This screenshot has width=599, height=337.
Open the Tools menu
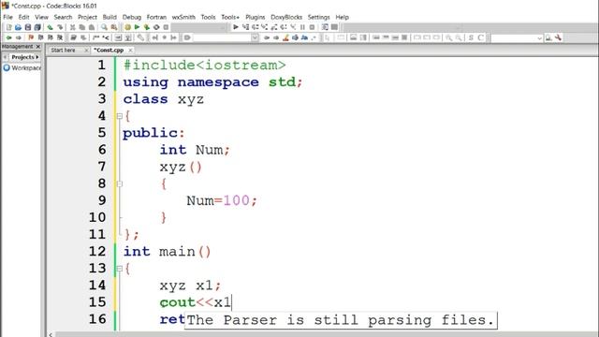pyautogui.click(x=208, y=17)
